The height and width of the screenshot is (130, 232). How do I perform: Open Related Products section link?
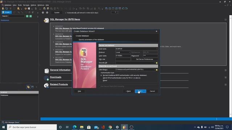coord(59,84)
